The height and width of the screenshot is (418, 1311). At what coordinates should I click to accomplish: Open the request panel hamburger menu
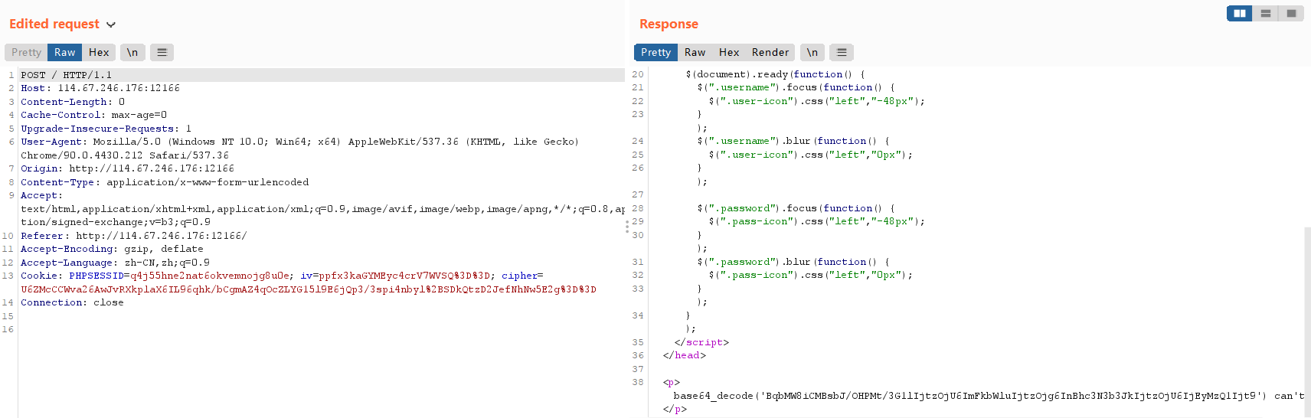point(162,52)
